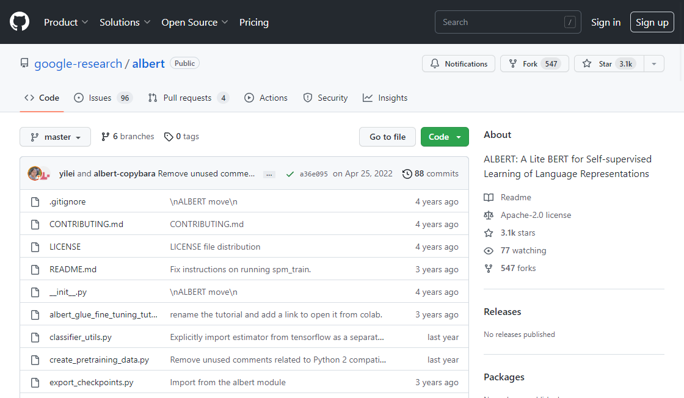Image resolution: width=684 pixels, height=398 pixels.
Task: Open the master branch dropdown
Action: (x=56, y=137)
